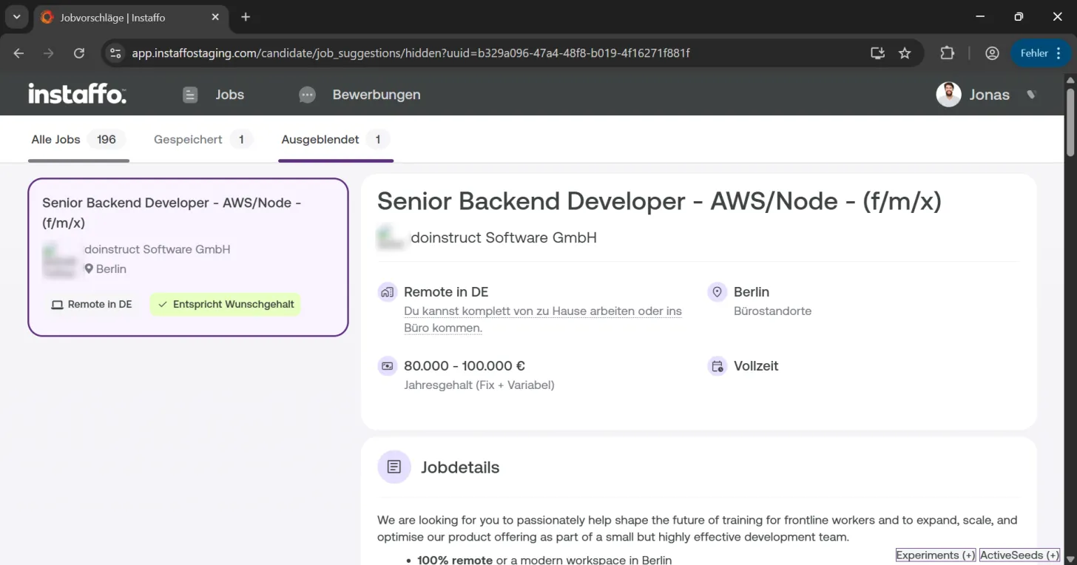Screen dimensions: 1077x565
Task: Open the Experiments (+) debug button
Action: pyautogui.click(x=936, y=555)
